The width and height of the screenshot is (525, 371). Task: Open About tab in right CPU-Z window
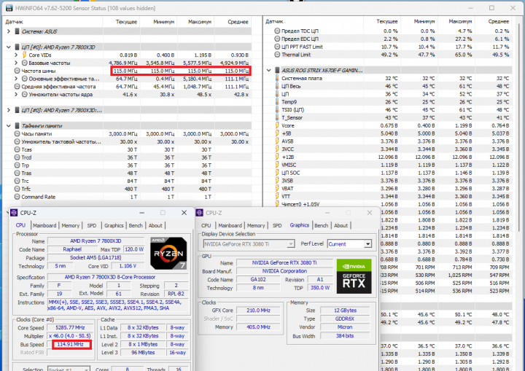pos(341,226)
